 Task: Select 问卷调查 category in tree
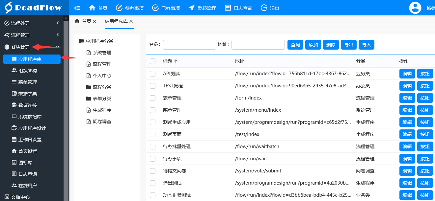(99, 122)
